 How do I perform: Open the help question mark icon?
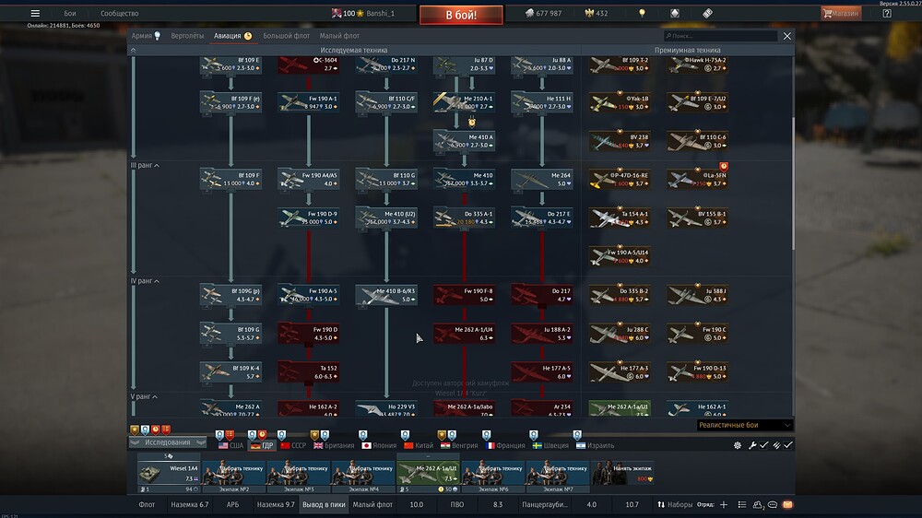tap(886, 14)
